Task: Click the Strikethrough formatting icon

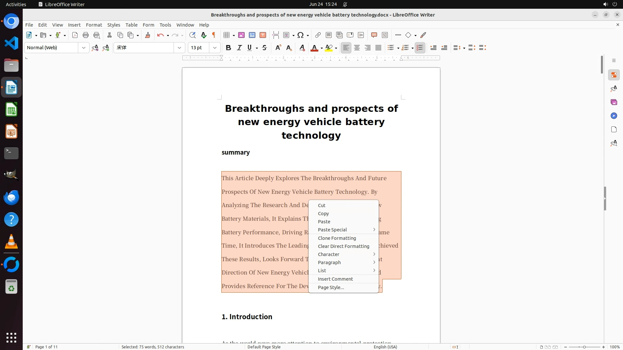Action: [264, 48]
